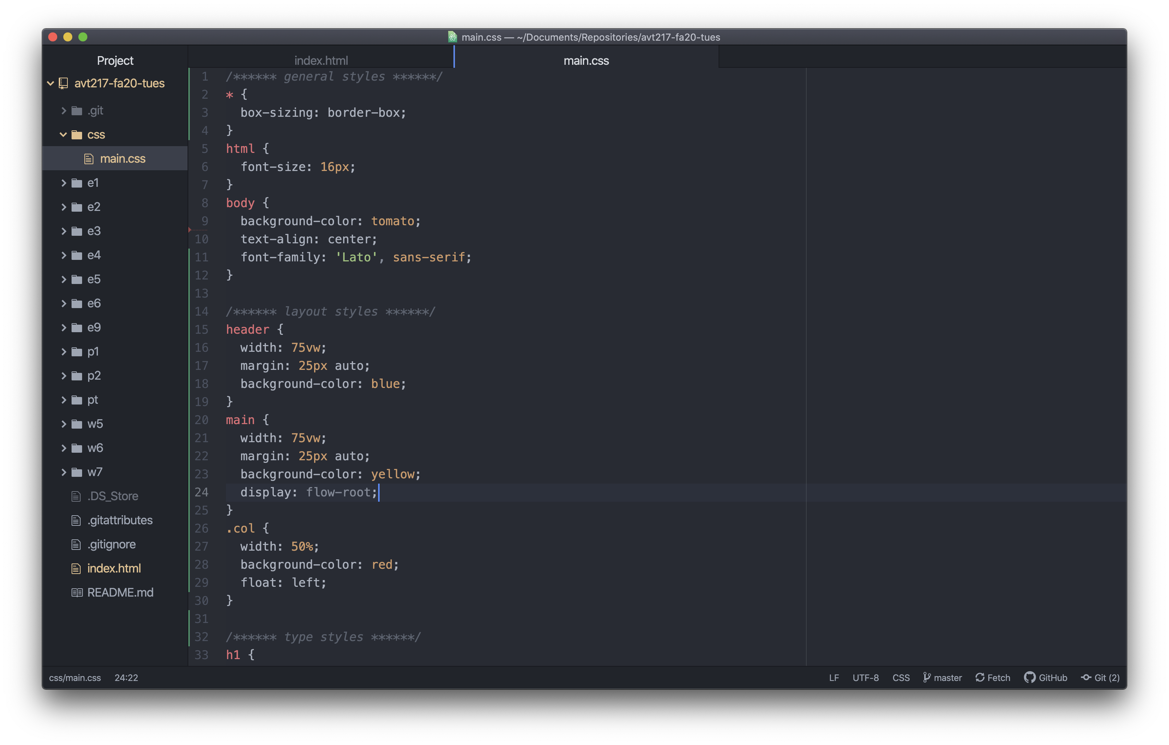Click the css/main.css path in status bar

75,678
